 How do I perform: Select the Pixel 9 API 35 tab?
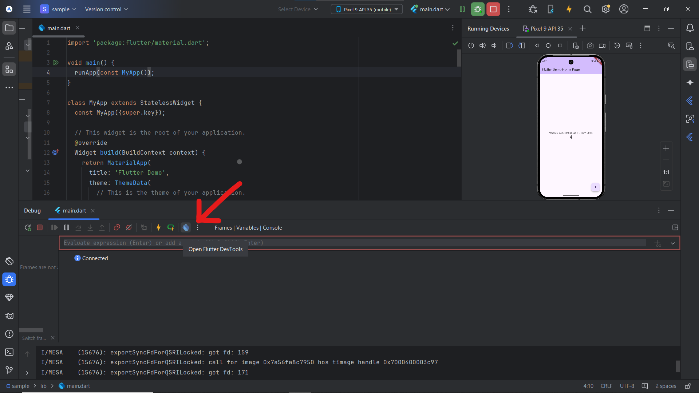click(546, 28)
